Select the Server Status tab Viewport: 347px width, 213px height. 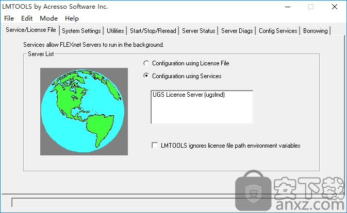click(x=199, y=31)
